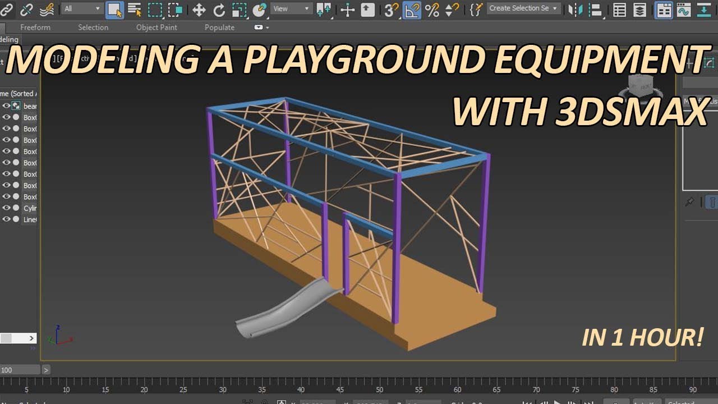Open the Populate ribbon tab
The height and width of the screenshot is (404, 718).
click(x=220, y=27)
